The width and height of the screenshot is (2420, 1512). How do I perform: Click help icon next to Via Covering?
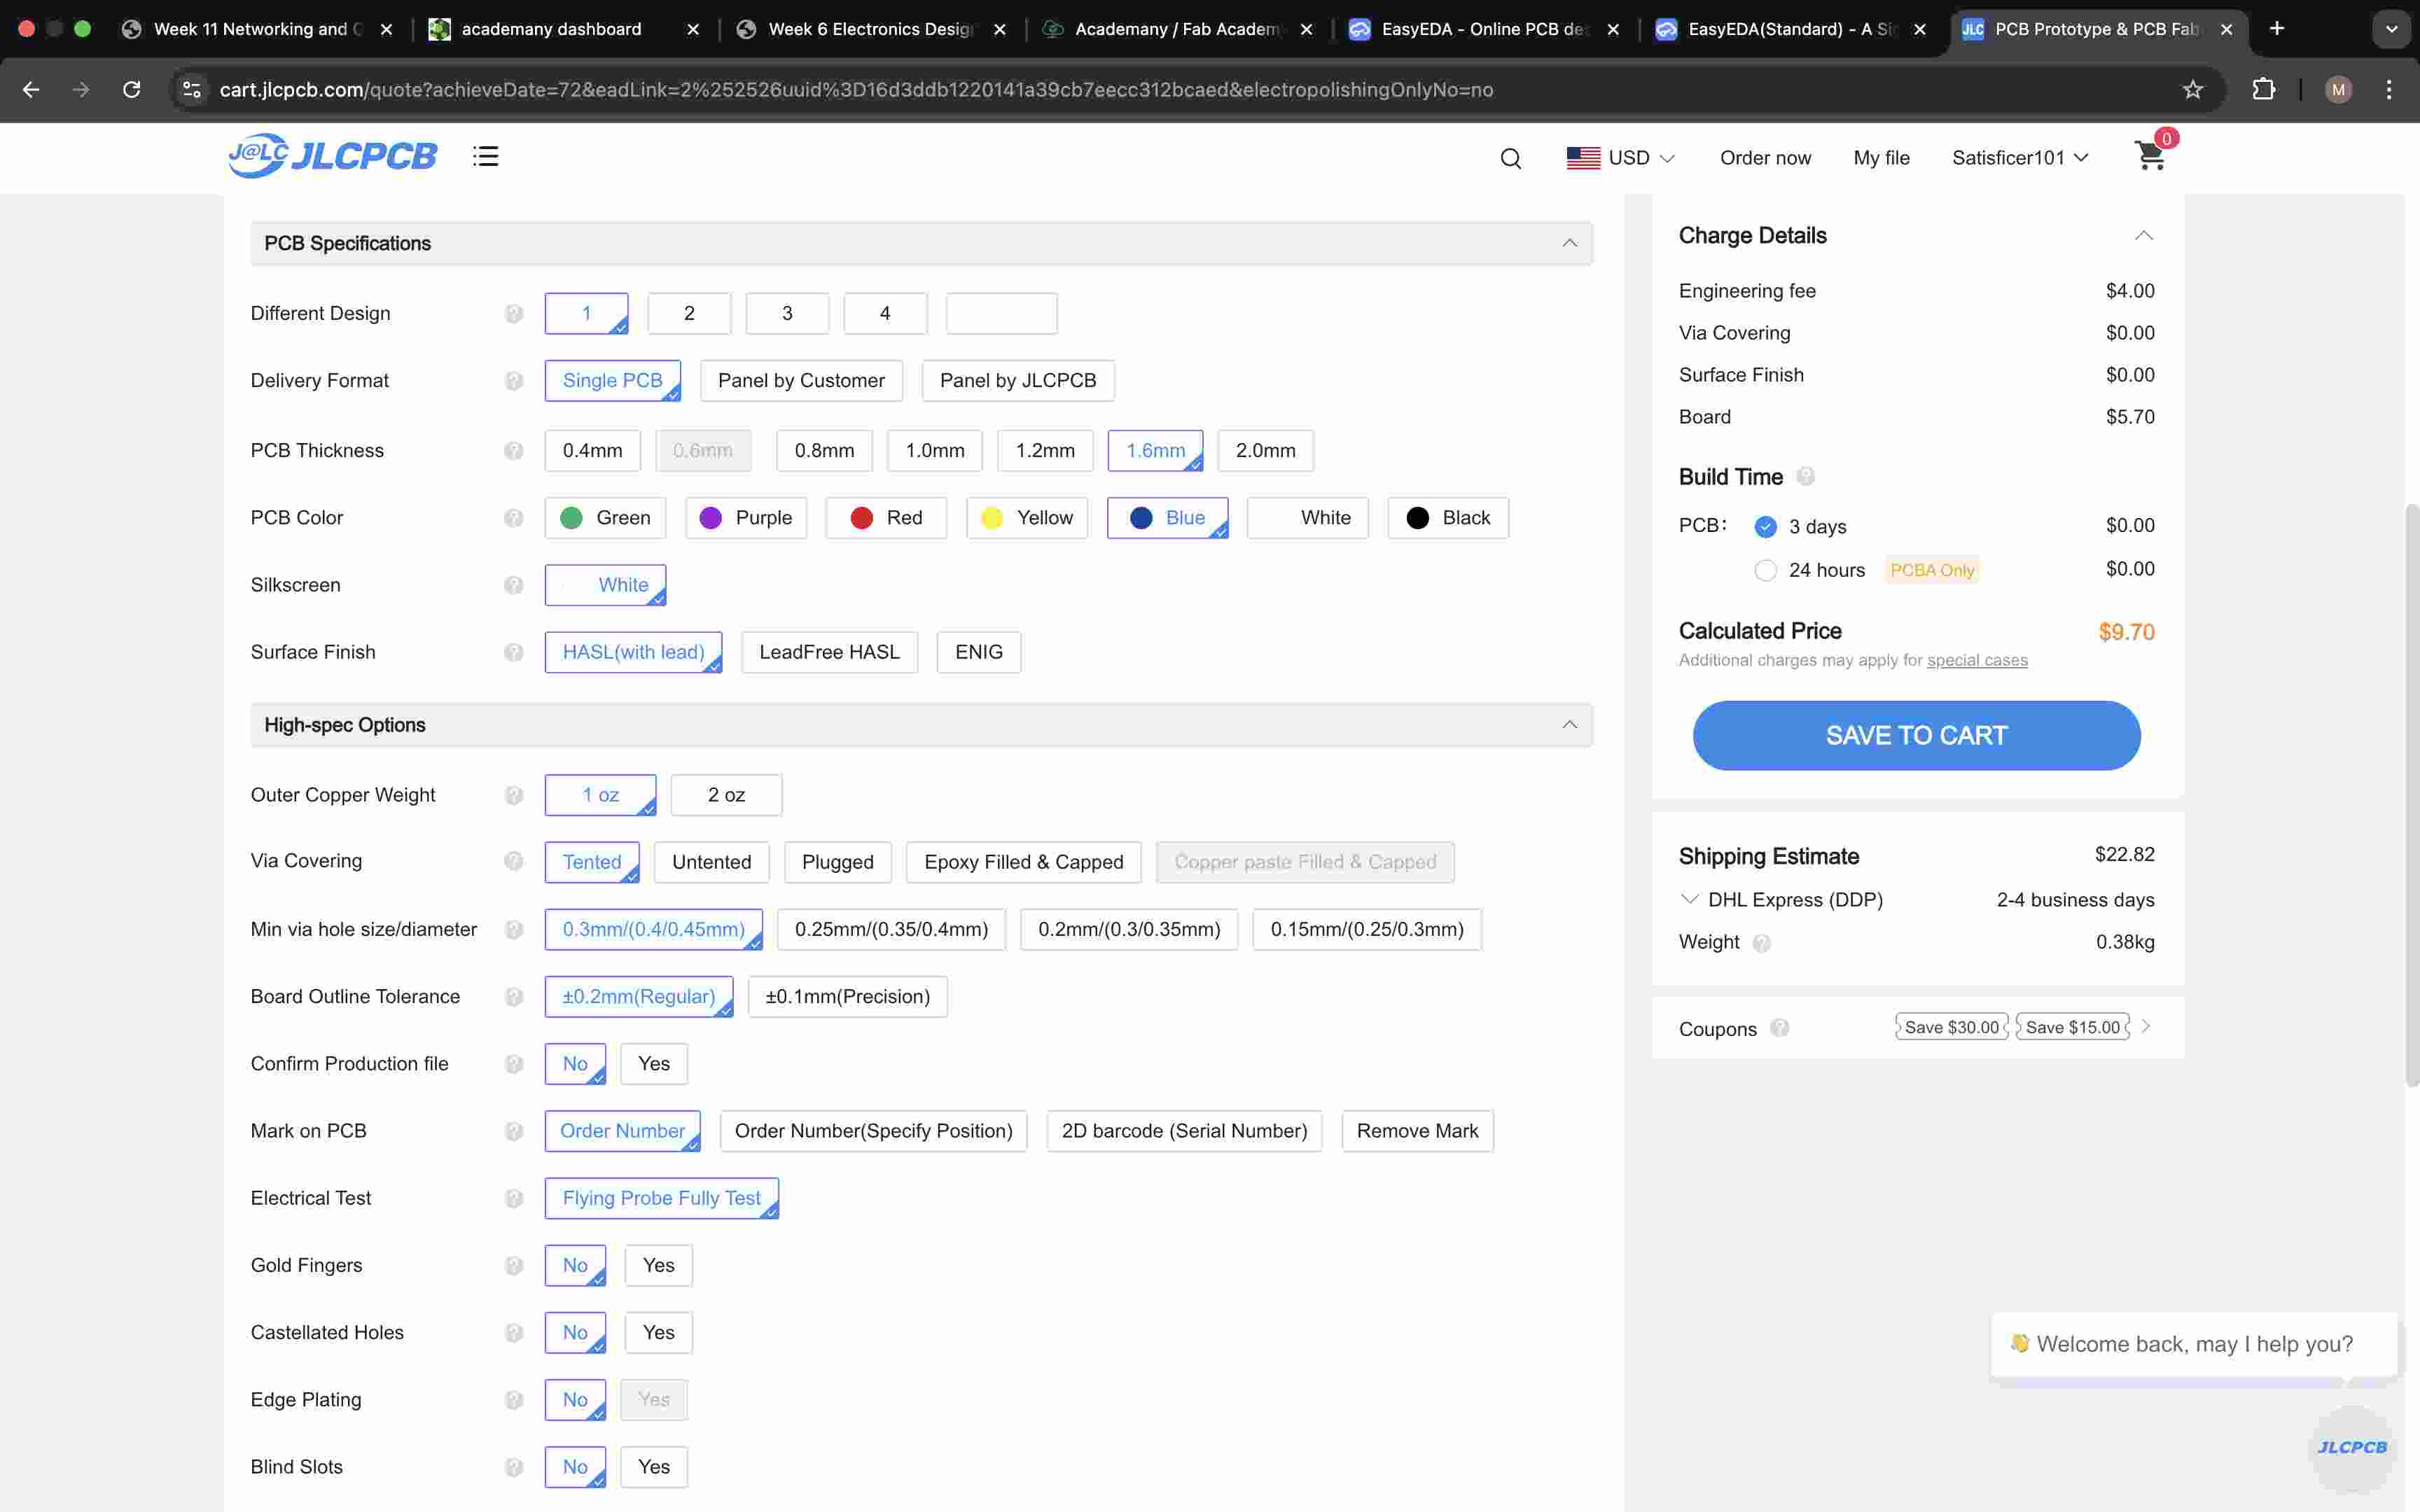click(514, 861)
